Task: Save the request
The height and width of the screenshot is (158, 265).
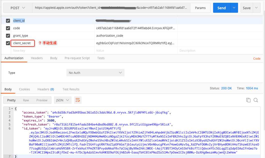Action: tap(247, 8)
